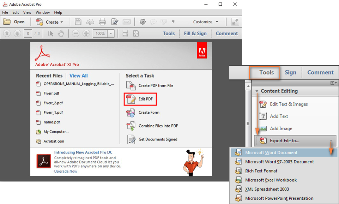Choose Rich Text Format export option
The width and height of the screenshot is (339, 204).
click(284, 171)
